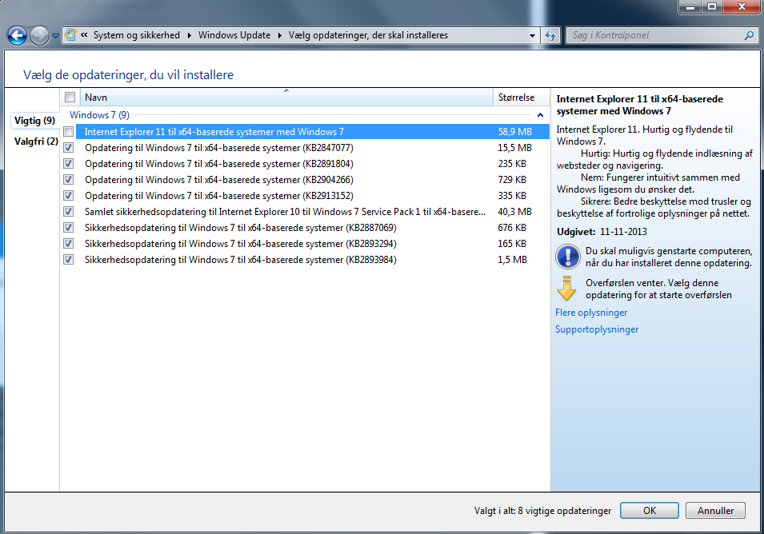
Task: Uncheck the KB2904266 update checkbox
Action: coord(69,180)
